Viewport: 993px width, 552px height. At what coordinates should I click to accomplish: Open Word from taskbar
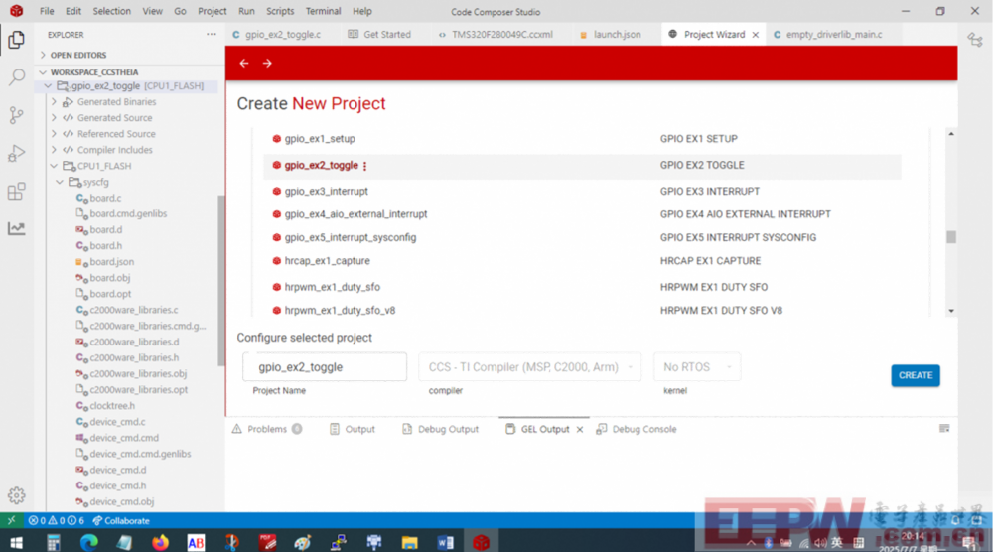[445, 542]
